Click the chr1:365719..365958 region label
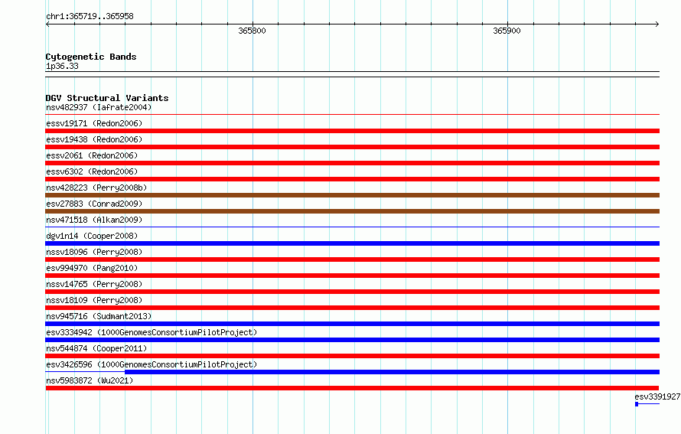Screen dimensions: 681x434 (x=90, y=16)
